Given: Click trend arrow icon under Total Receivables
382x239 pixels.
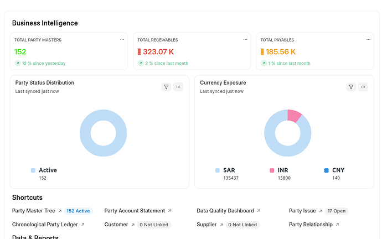Looking at the screenshot, I should (x=141, y=64).
